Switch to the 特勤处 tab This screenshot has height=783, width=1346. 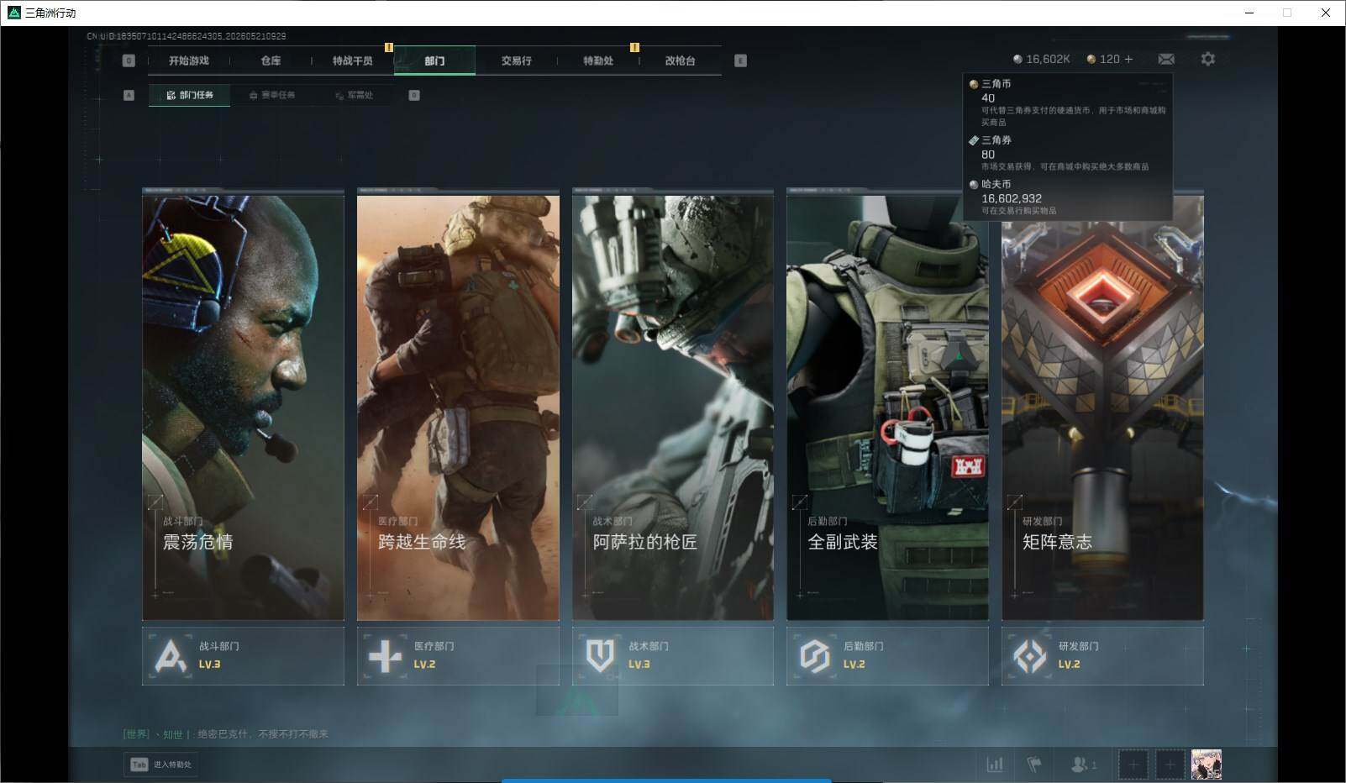tap(598, 60)
